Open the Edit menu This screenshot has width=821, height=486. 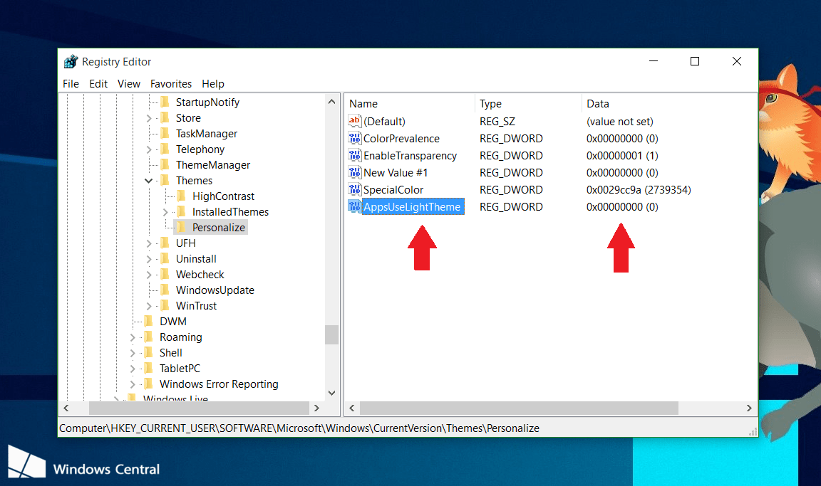pyautogui.click(x=98, y=83)
